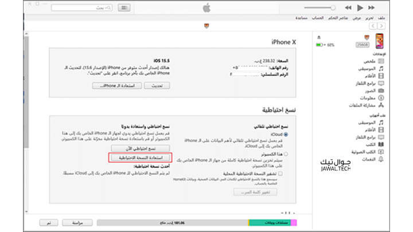
Task: Enable the encrypt local backup checkbox
Action: [280, 174]
